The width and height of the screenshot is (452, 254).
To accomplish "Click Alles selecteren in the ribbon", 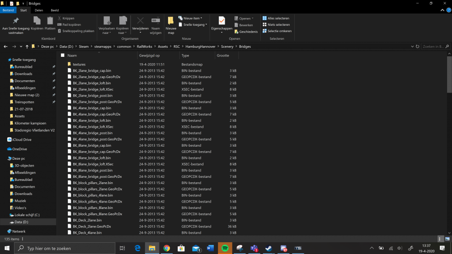I will [276, 18].
